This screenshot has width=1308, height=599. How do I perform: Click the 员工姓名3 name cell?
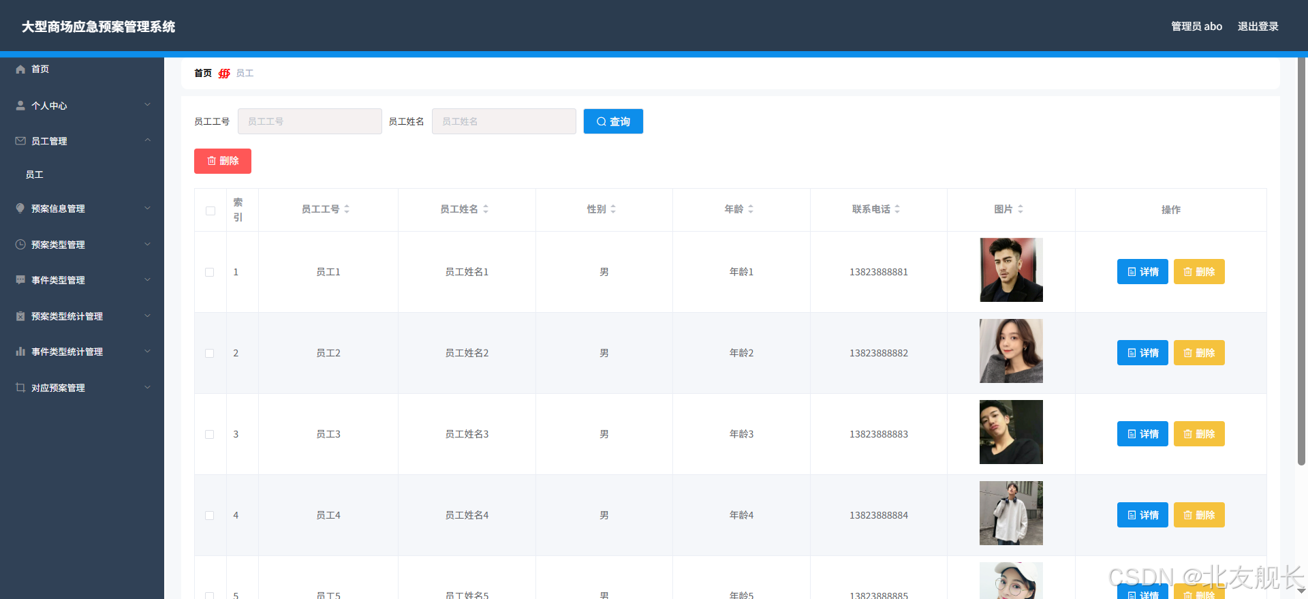[x=467, y=434]
